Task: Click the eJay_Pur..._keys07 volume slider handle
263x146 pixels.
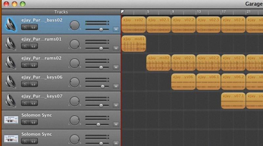Action: coord(101,106)
